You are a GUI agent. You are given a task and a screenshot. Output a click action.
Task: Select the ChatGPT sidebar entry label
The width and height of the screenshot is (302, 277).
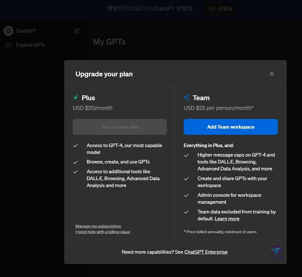[26, 31]
